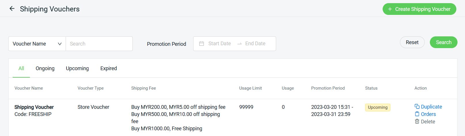
Task: Click the plus icon in Create Shipping Voucher
Action: click(x=390, y=9)
